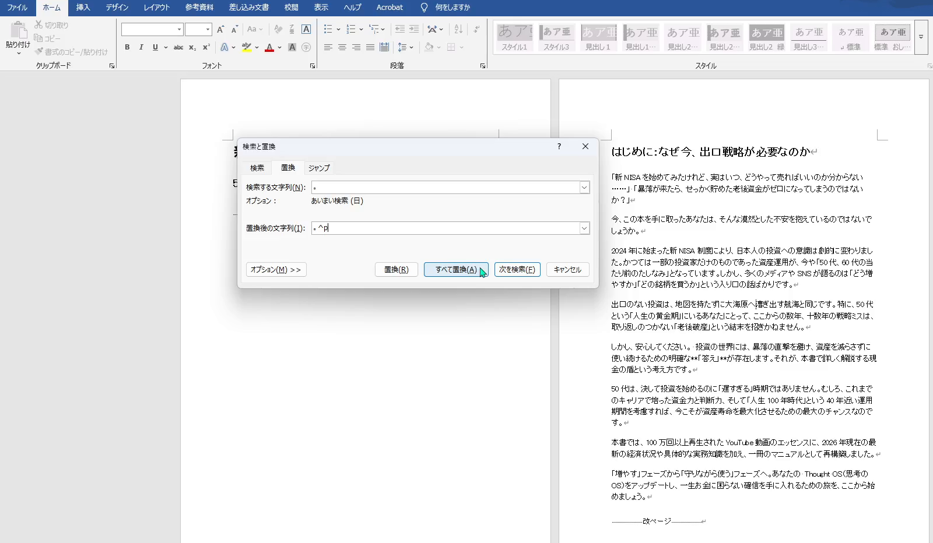Screen dimensions: 933x543
Task: Clear all formatting with the eraser icon
Action: tap(278, 29)
